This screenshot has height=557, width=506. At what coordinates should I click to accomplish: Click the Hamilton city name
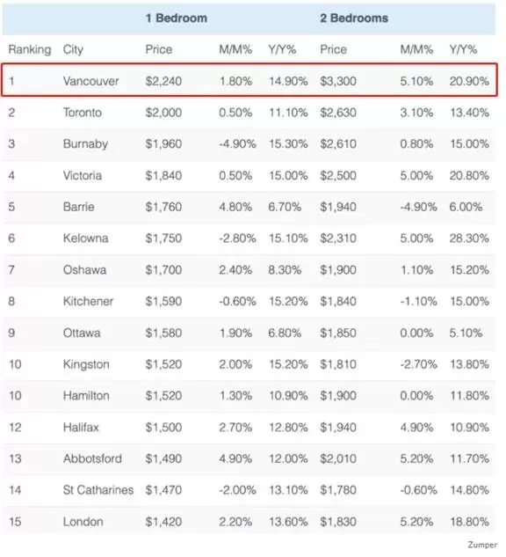(x=86, y=396)
